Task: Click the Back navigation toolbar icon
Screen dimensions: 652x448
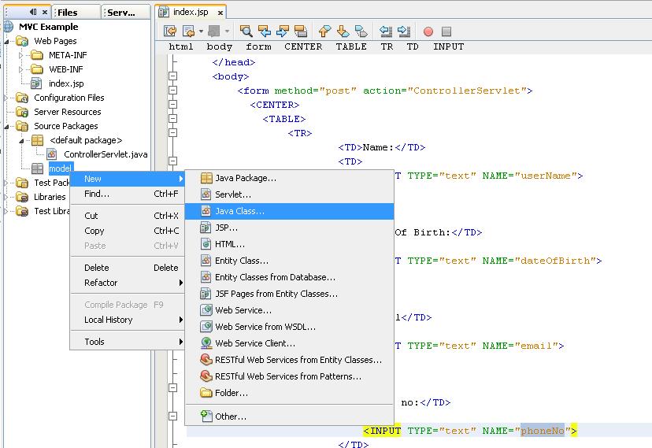Action: [188, 31]
